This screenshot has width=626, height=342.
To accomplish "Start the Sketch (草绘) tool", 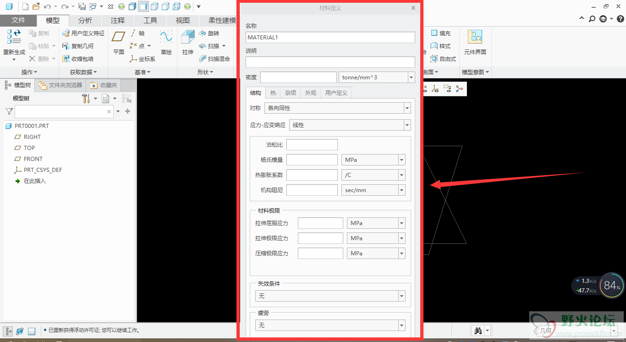I will (x=166, y=44).
